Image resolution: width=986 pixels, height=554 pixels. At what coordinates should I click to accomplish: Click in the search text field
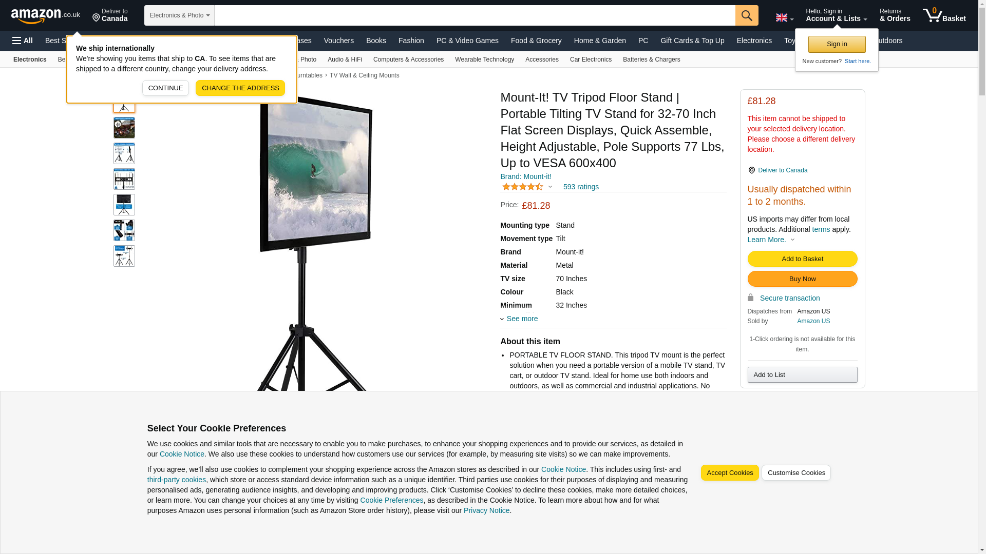point(475,15)
